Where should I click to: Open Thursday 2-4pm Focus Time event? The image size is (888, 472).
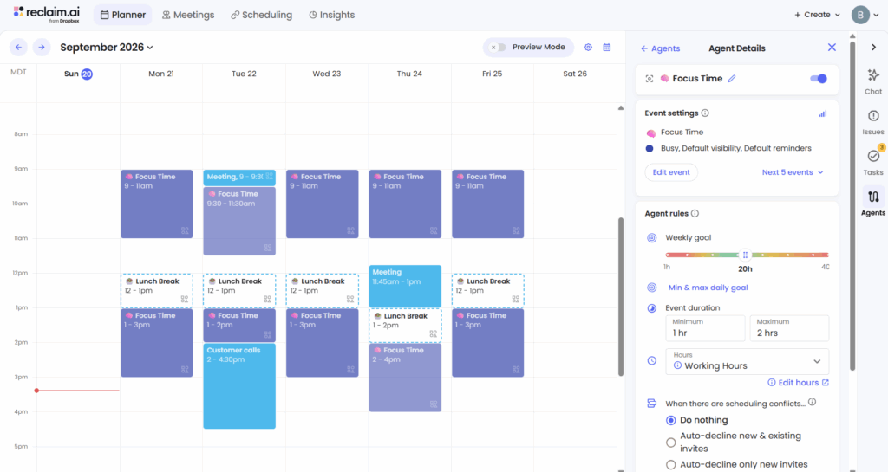click(x=405, y=378)
